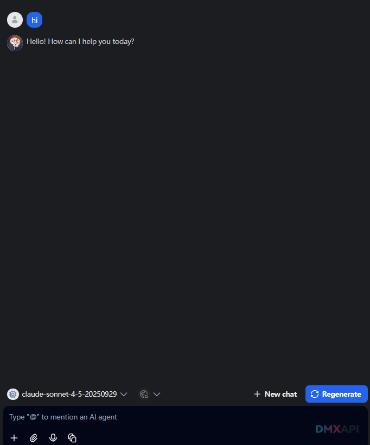370x445 pixels.
Task: Expand the chevron next to the model name
Action: pyautogui.click(x=124, y=394)
